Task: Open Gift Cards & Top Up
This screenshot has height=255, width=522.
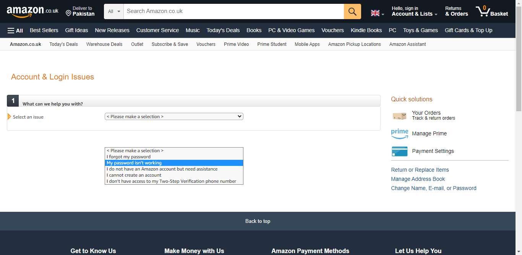Action: [x=469, y=31]
